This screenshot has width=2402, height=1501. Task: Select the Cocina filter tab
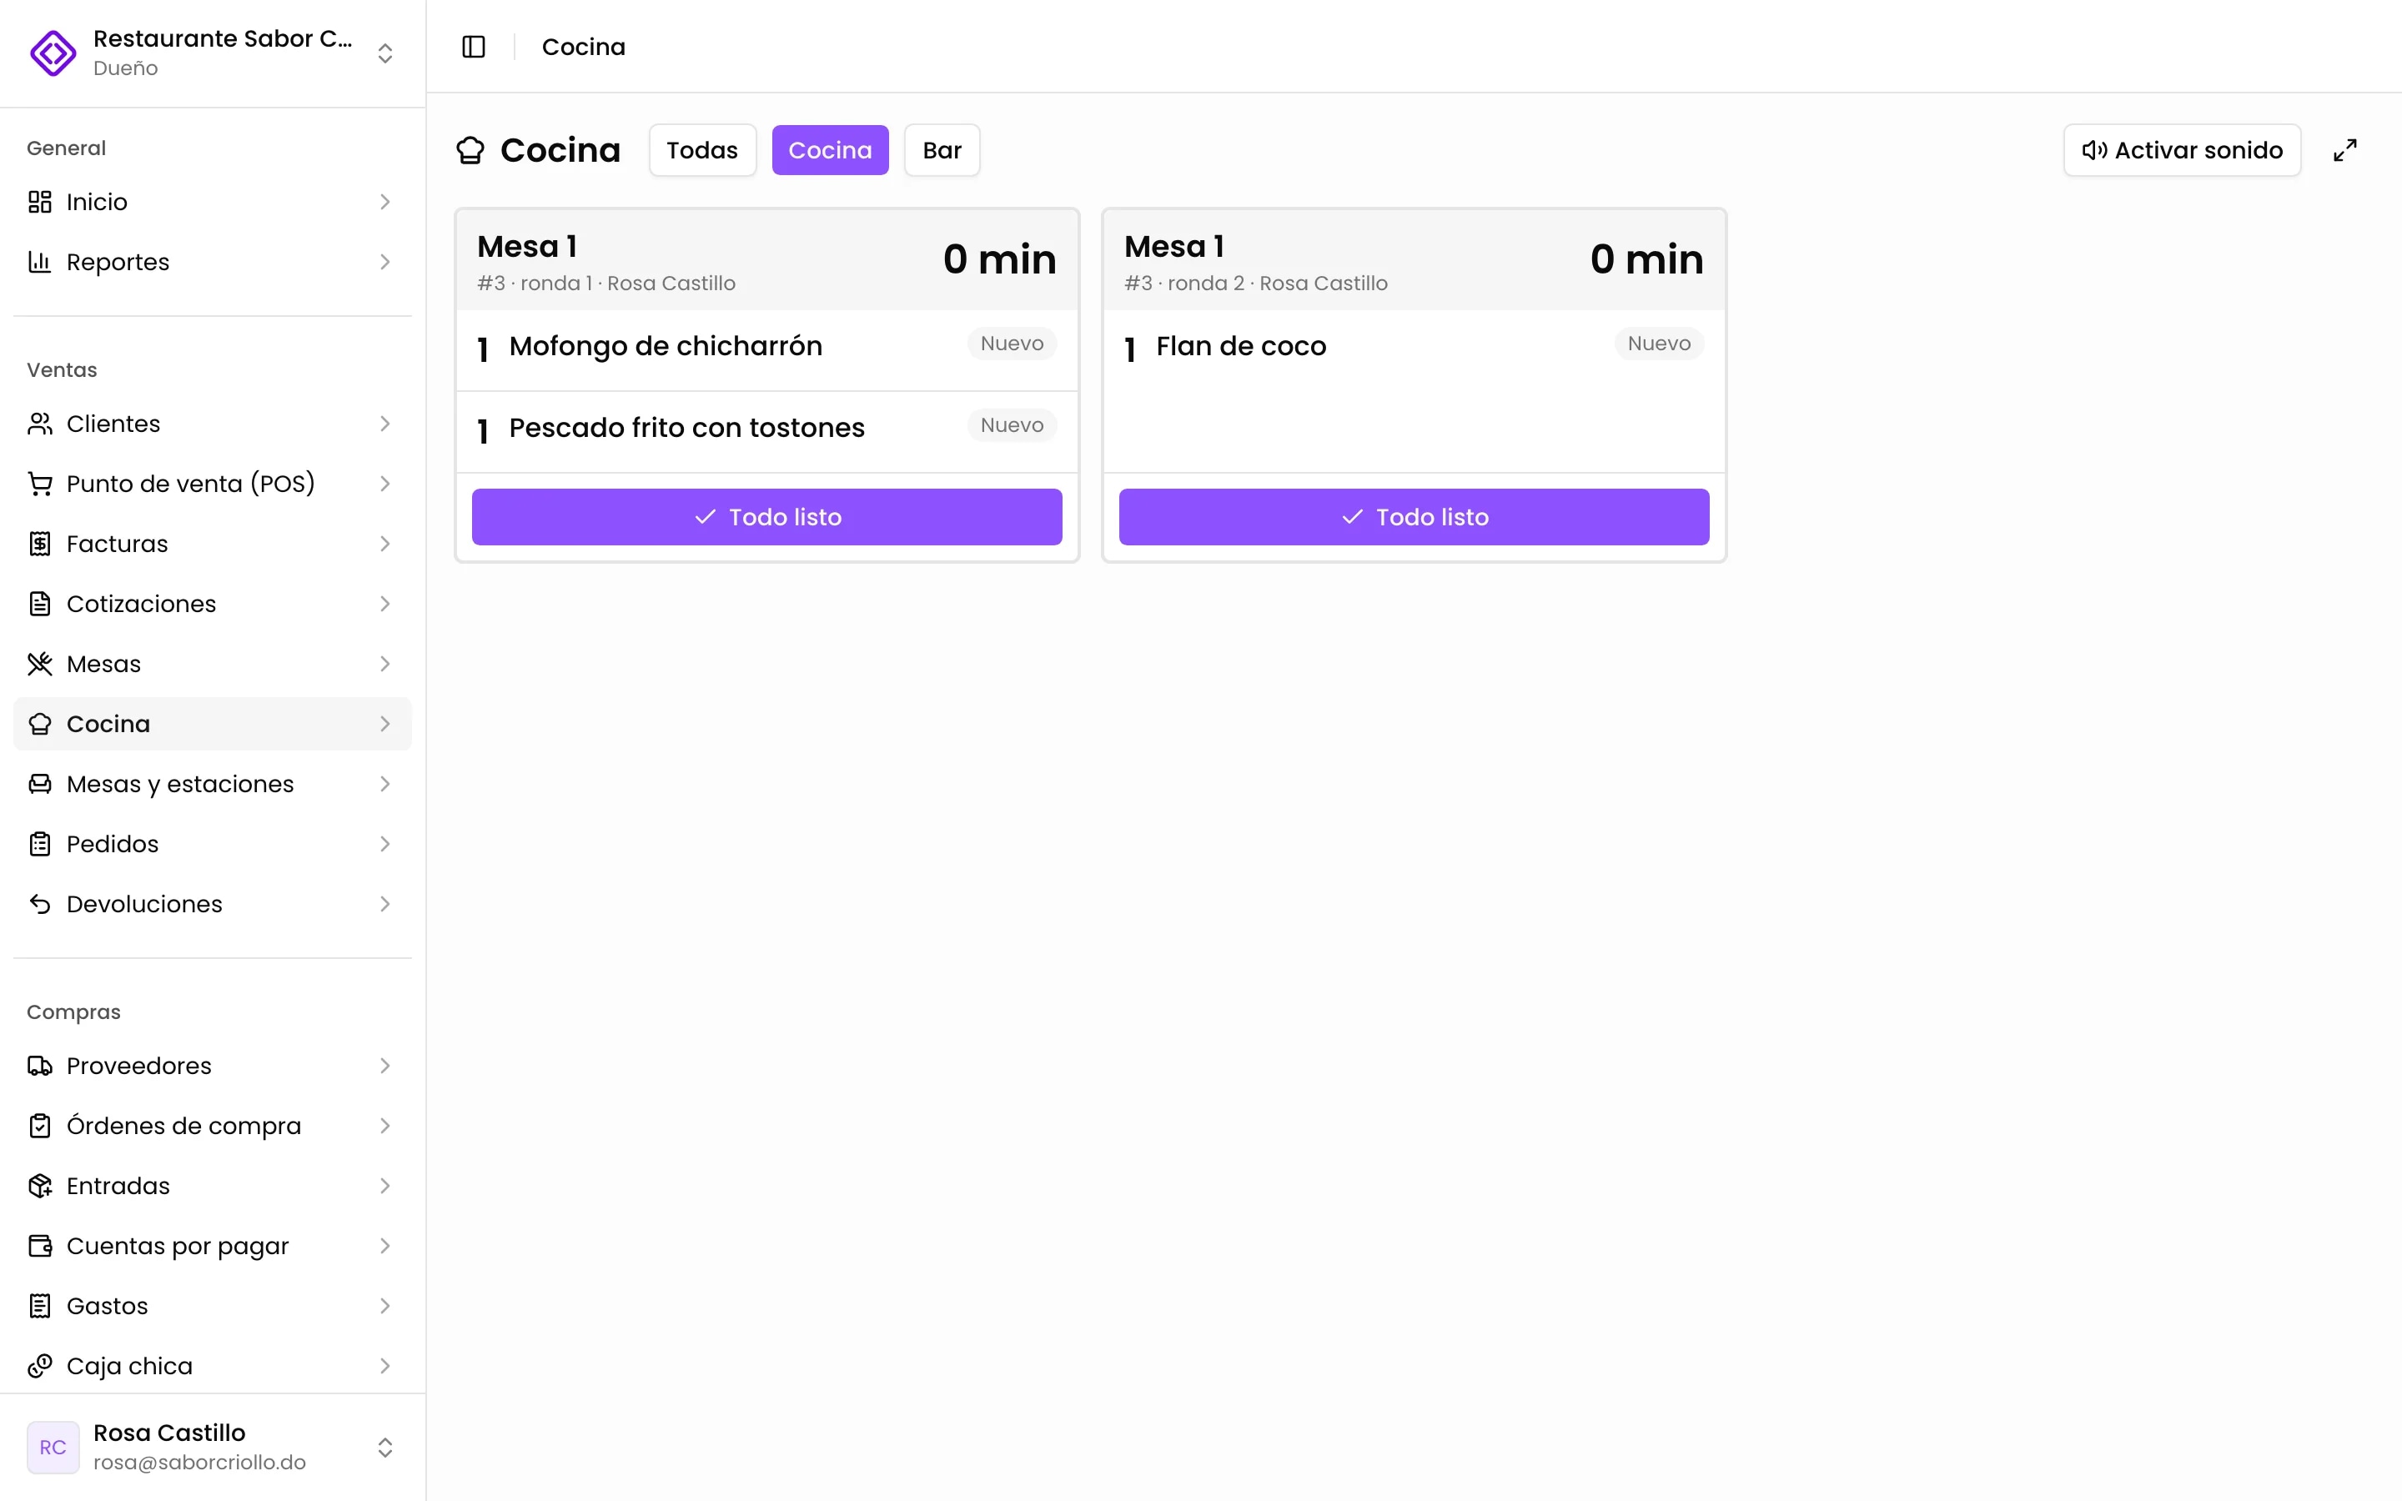(830, 150)
